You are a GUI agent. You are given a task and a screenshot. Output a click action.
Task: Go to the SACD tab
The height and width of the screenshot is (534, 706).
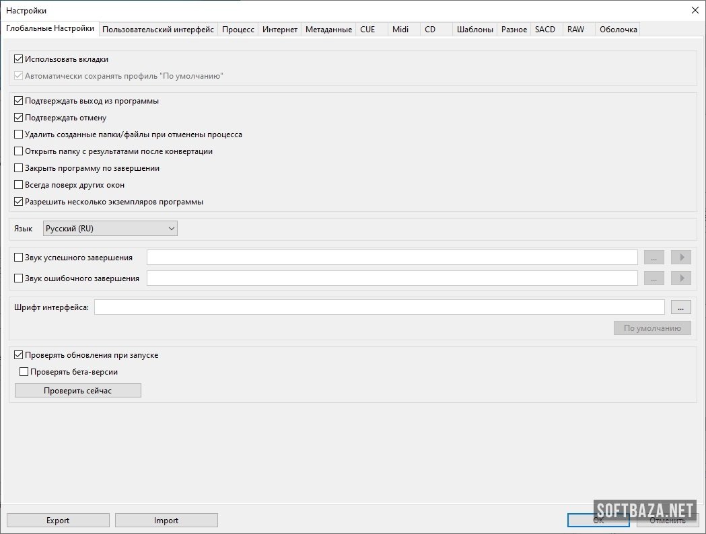pos(545,30)
